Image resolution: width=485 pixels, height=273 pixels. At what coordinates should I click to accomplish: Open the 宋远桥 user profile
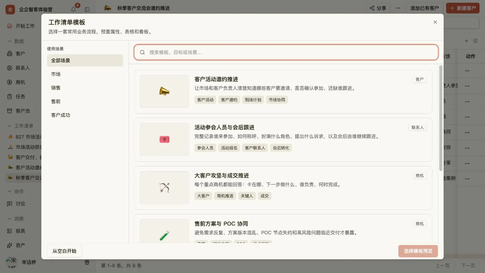point(21,262)
